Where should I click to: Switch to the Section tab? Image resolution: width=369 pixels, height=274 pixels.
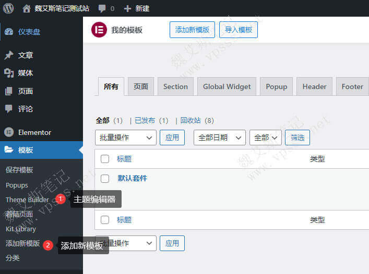click(175, 86)
